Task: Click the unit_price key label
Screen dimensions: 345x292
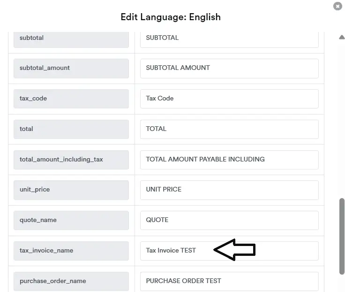Action: click(71, 190)
